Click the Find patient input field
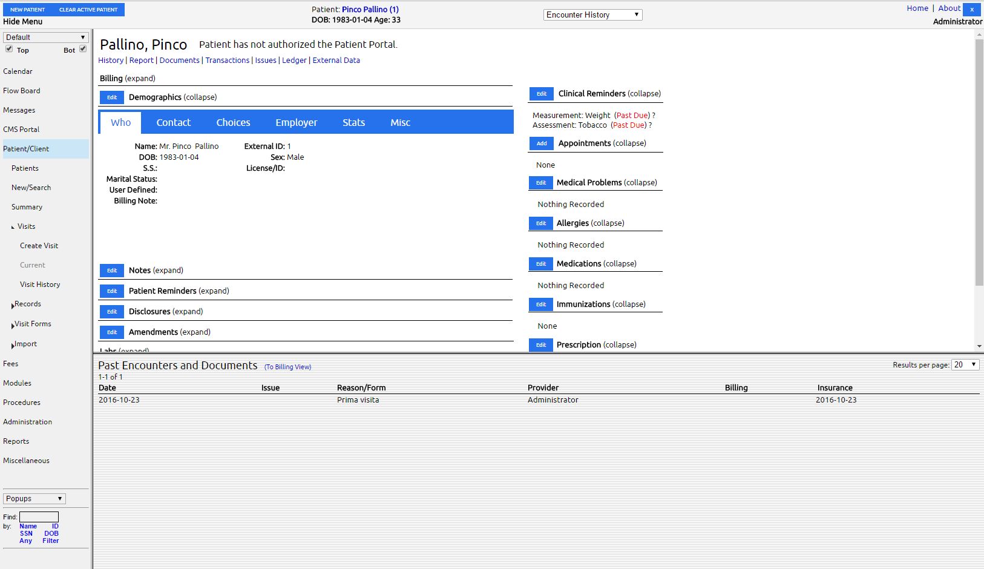The height and width of the screenshot is (569, 984). pyautogui.click(x=39, y=517)
